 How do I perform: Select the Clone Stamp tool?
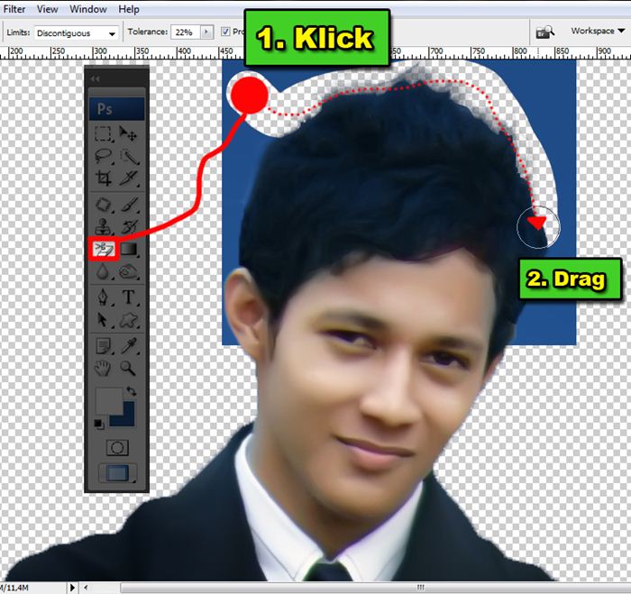[103, 226]
